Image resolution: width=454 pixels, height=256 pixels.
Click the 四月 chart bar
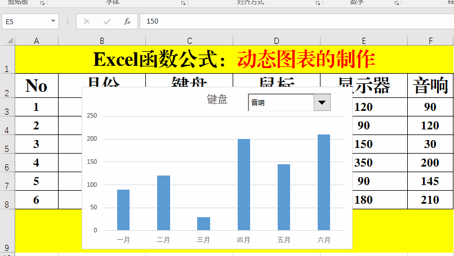click(x=244, y=185)
